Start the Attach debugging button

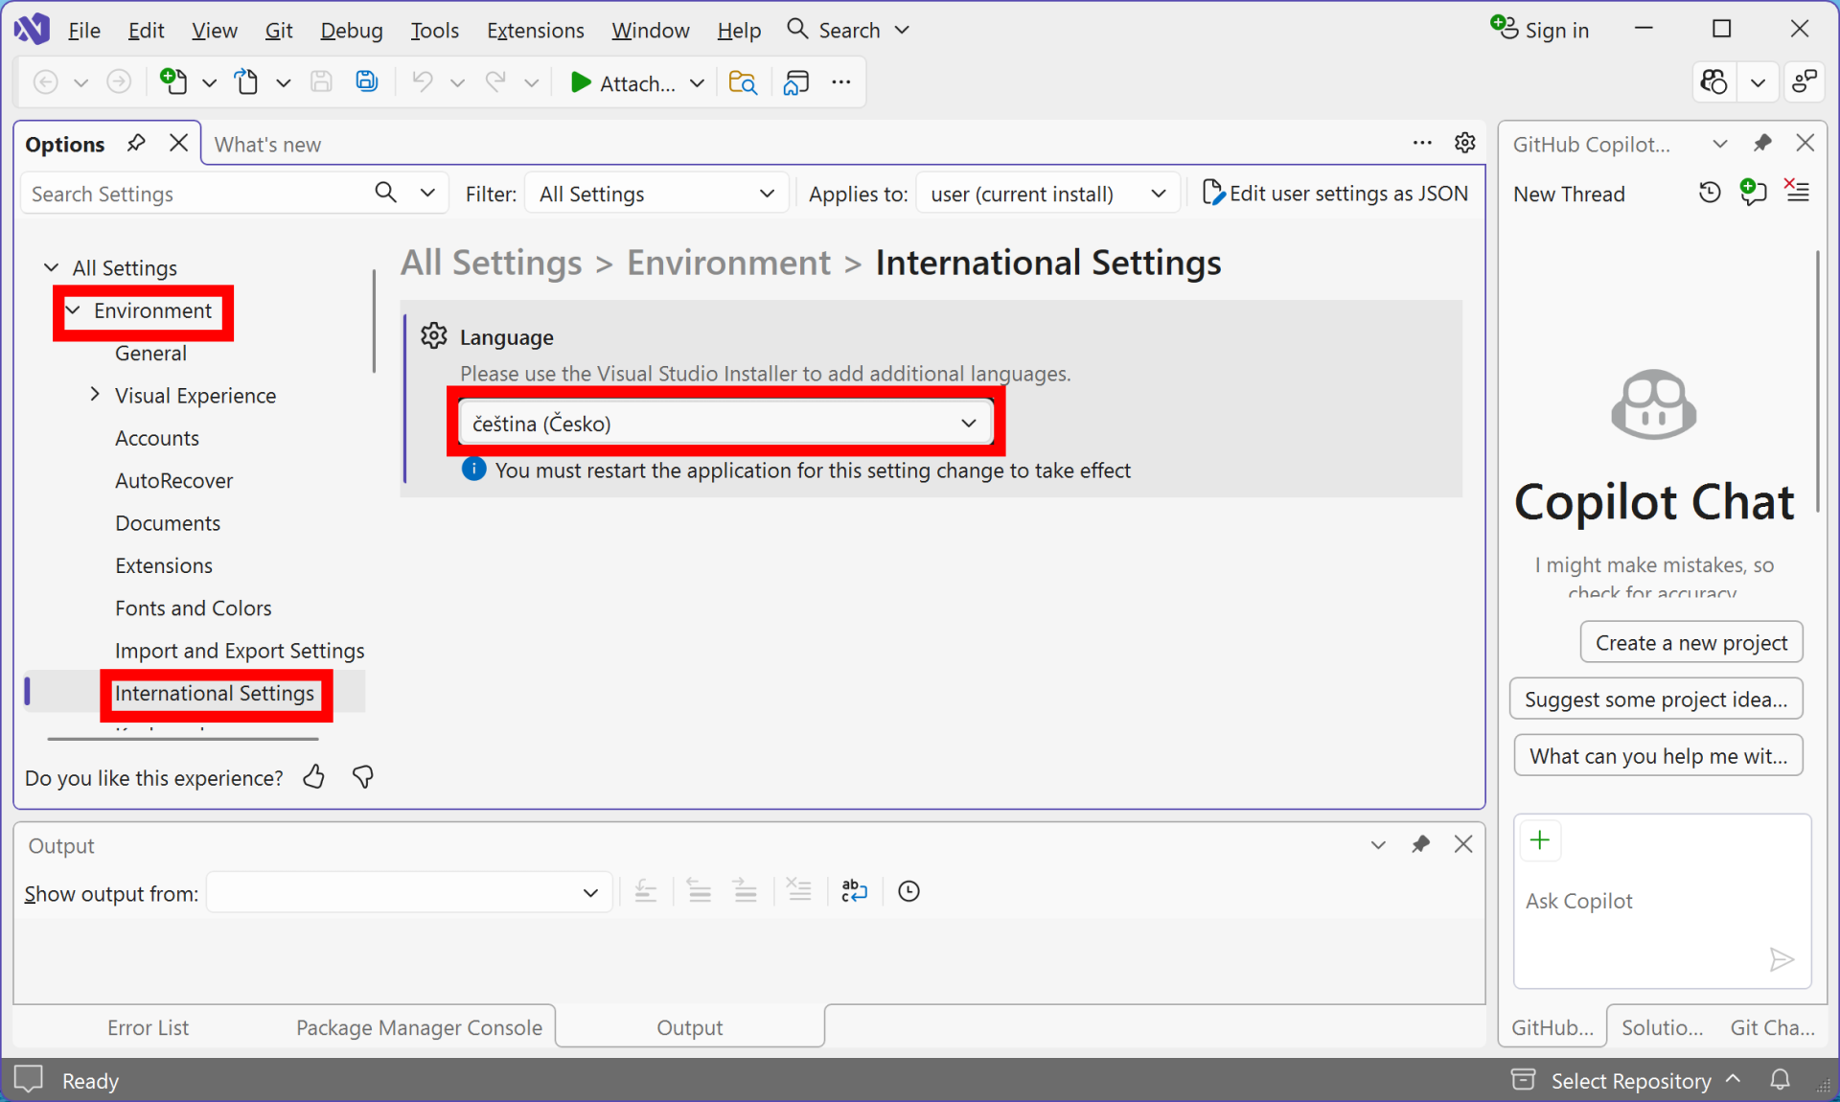click(x=622, y=83)
